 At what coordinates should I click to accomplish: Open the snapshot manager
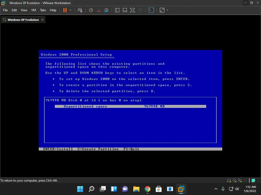point(106,10)
